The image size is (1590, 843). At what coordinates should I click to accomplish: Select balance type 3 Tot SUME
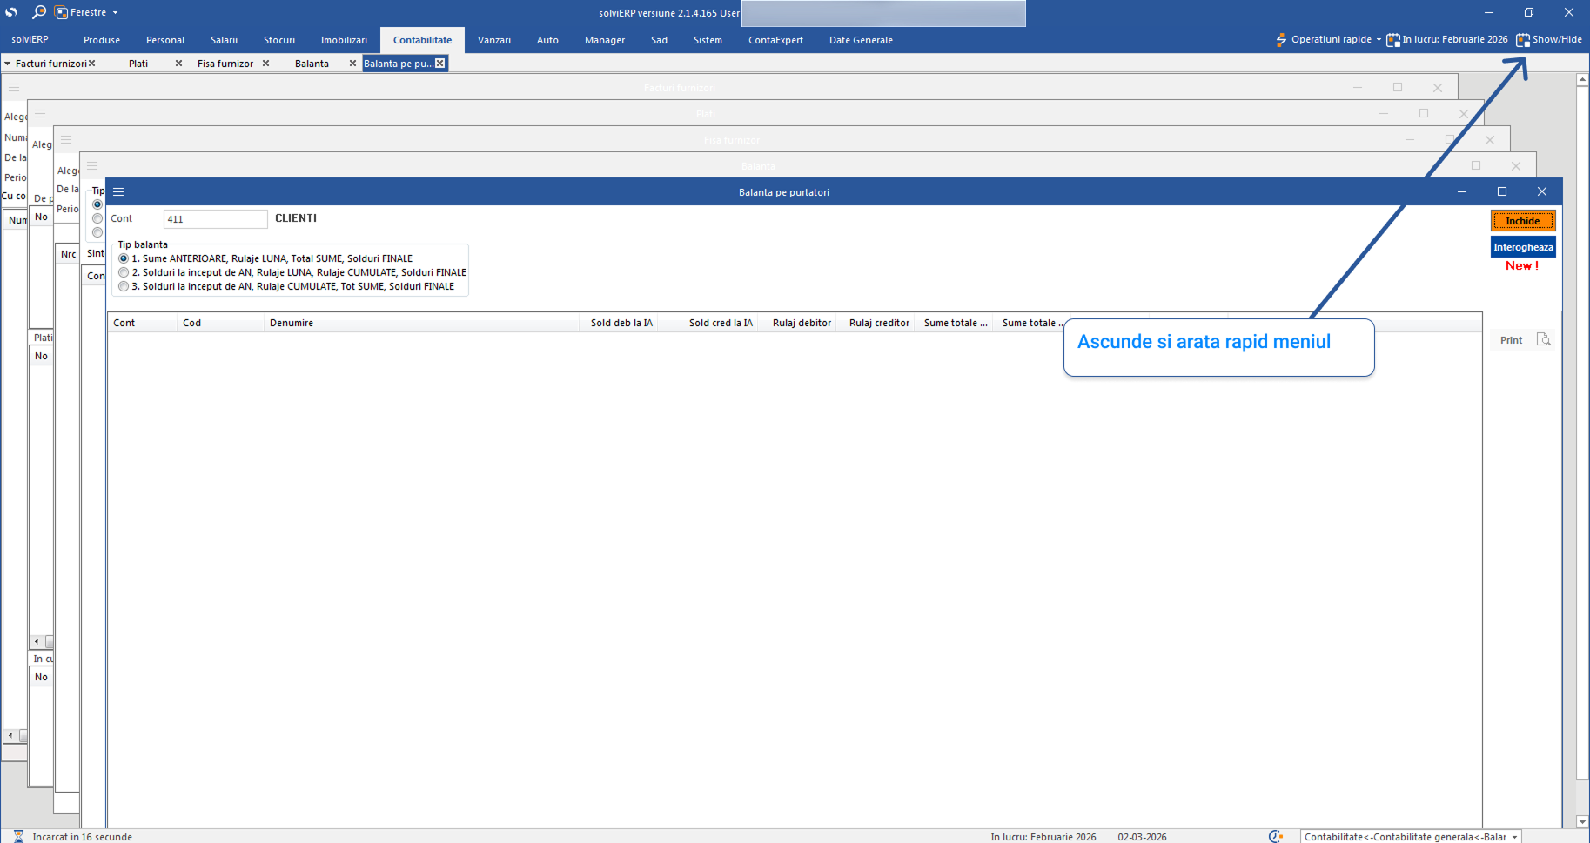(x=124, y=286)
